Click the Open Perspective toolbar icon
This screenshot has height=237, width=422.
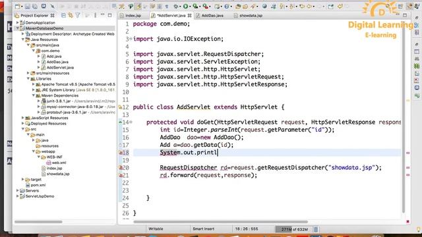(x=400, y=7)
